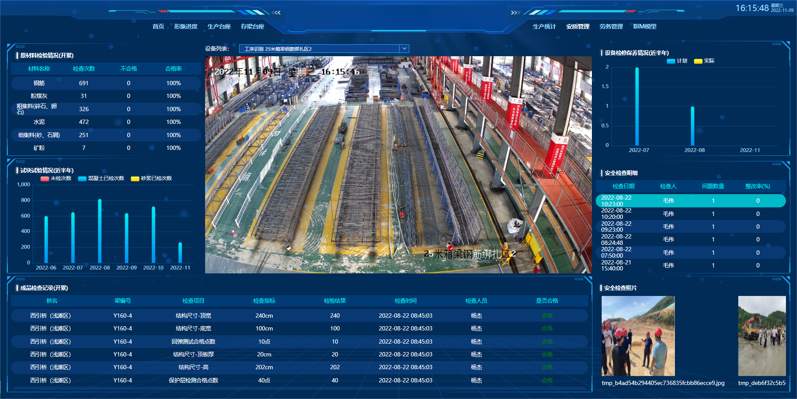Image resolution: width=797 pixels, height=399 pixels.
Task: Click three-dot icon on raw material panel
Action: tap(20, 46)
